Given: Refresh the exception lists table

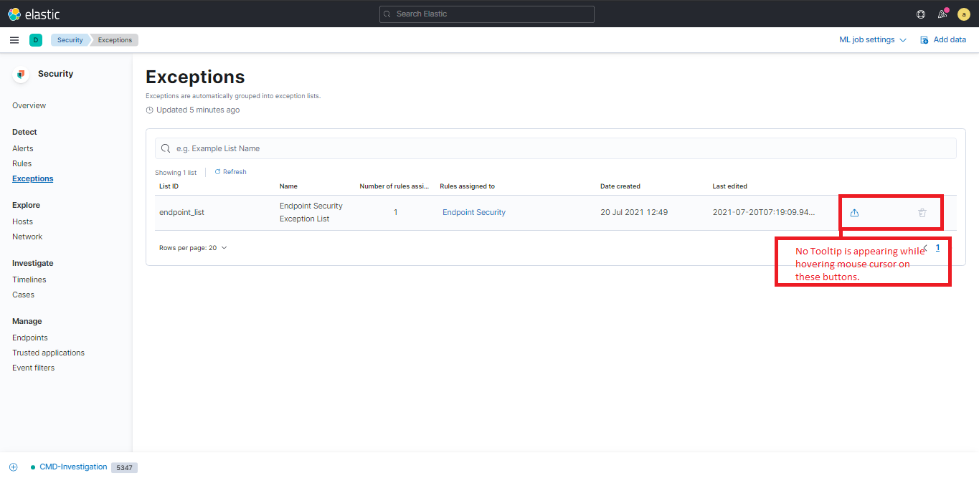Looking at the screenshot, I should coord(230,172).
